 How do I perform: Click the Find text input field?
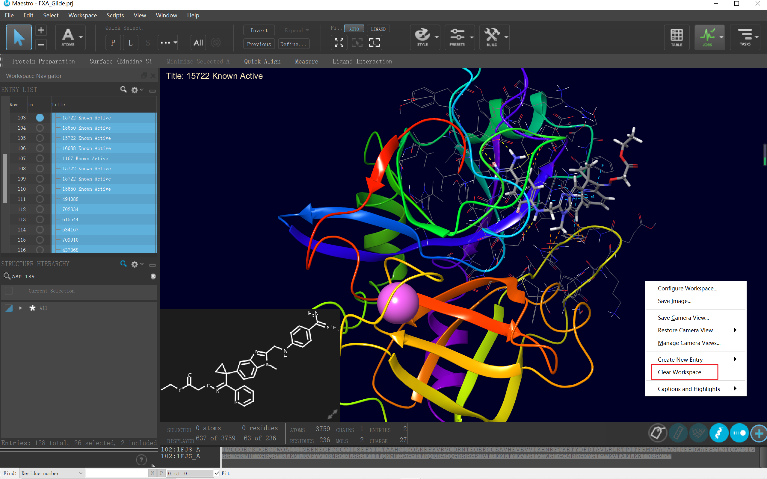(116, 473)
